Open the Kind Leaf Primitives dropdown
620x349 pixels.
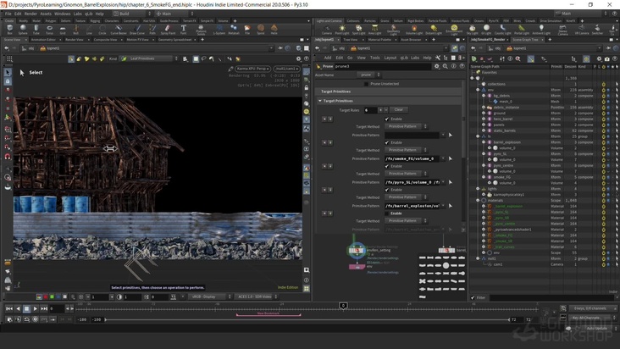click(144, 59)
